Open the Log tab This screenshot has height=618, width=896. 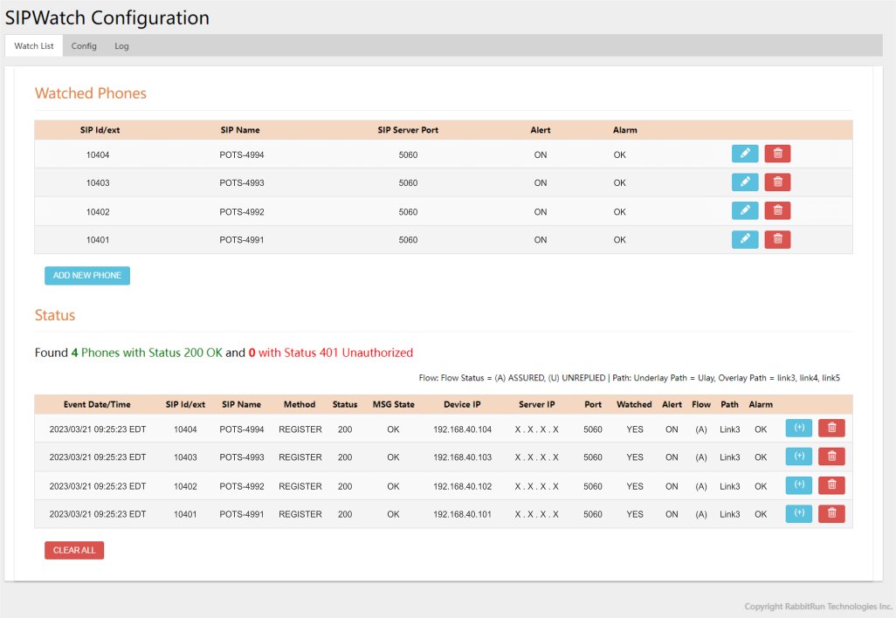coord(121,46)
